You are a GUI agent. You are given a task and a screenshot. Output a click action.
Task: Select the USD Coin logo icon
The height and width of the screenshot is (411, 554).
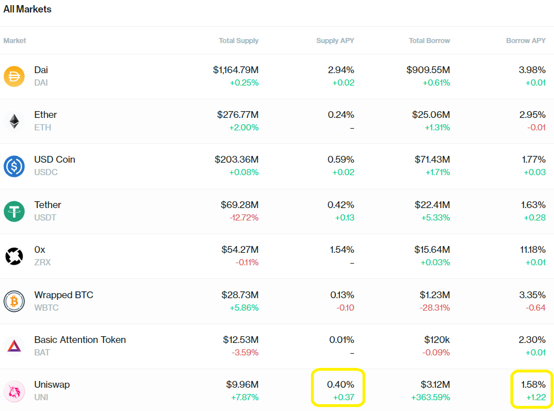pyautogui.click(x=14, y=166)
